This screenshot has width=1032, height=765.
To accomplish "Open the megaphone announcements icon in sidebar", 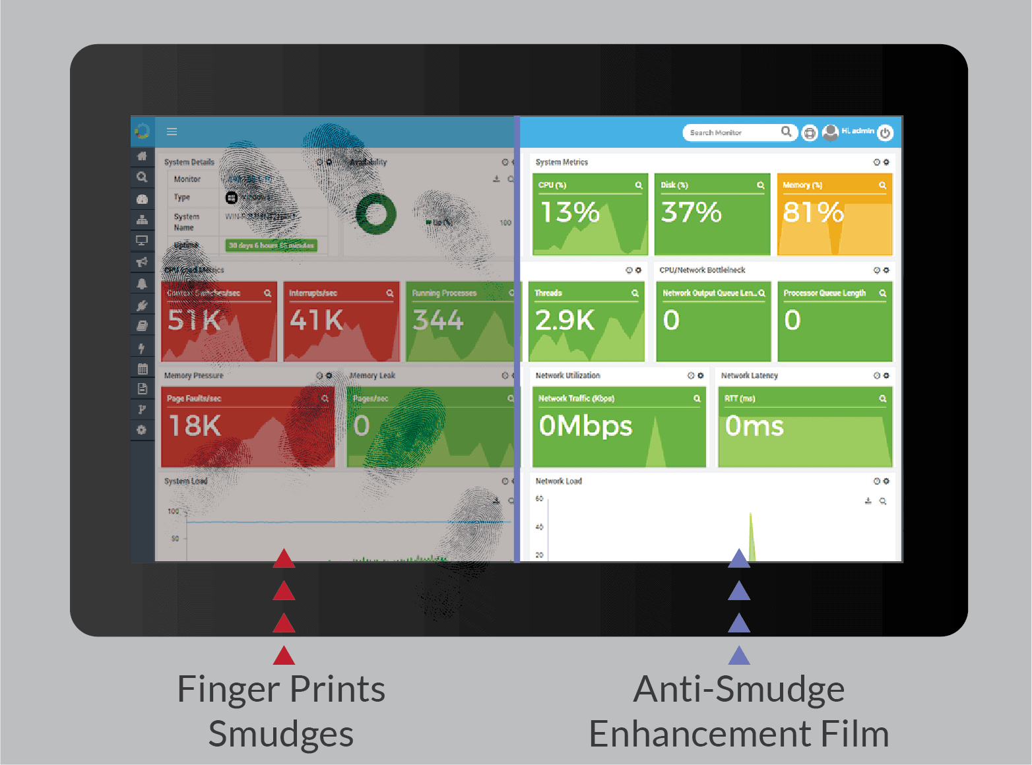I will tap(141, 262).
